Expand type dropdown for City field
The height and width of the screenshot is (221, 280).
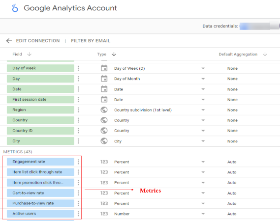coord(203,141)
